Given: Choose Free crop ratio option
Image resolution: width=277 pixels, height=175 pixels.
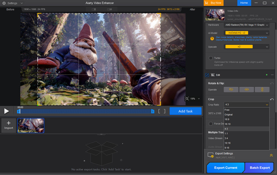Looking at the screenshot, I should [x=247, y=110].
